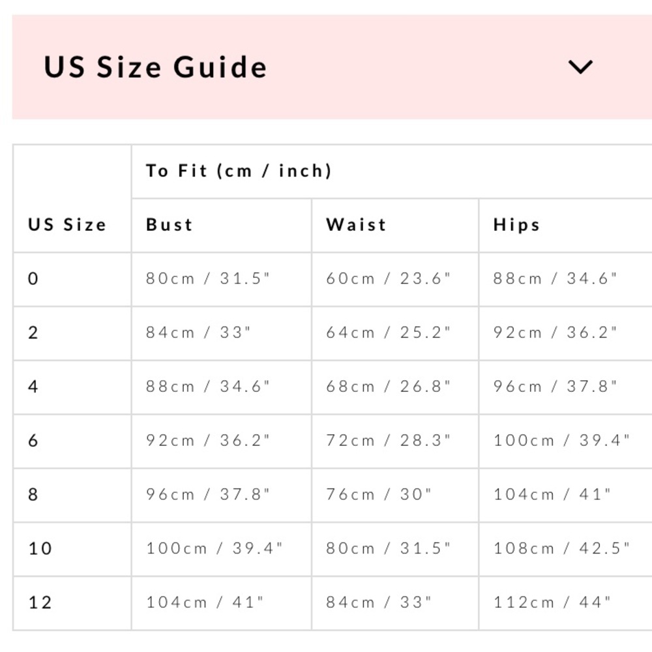Select the Bust column header
652x652 pixels.
tap(170, 225)
